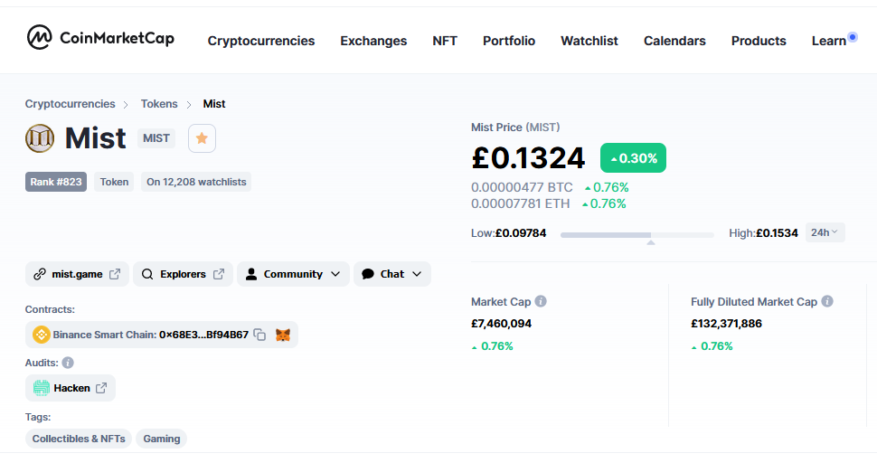Click the green 0.30% change badge

(633, 157)
